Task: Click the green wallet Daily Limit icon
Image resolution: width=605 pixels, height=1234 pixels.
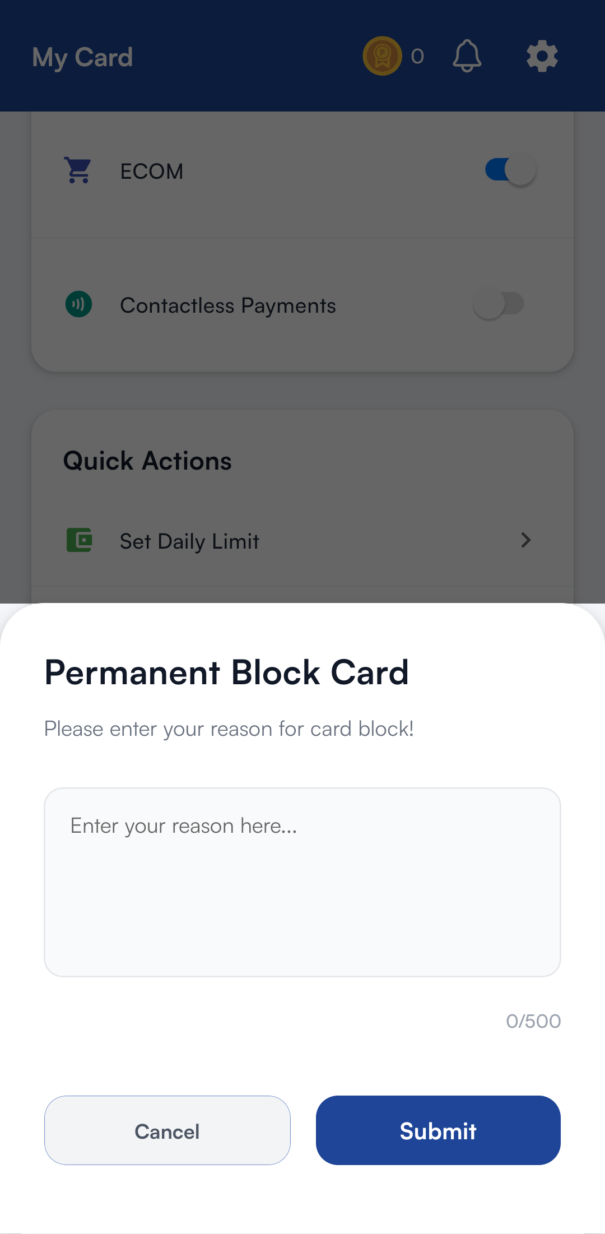Action: (80, 540)
